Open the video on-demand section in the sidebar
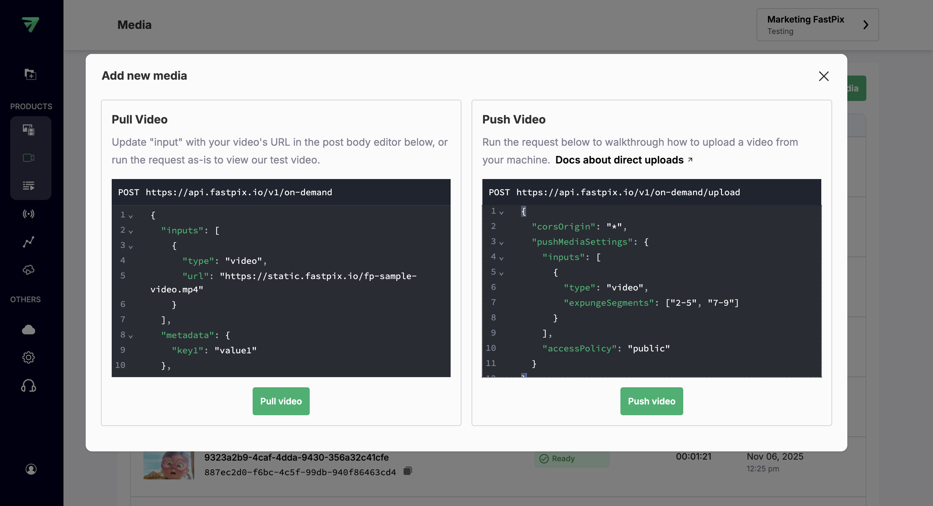The image size is (933, 506). [30, 157]
